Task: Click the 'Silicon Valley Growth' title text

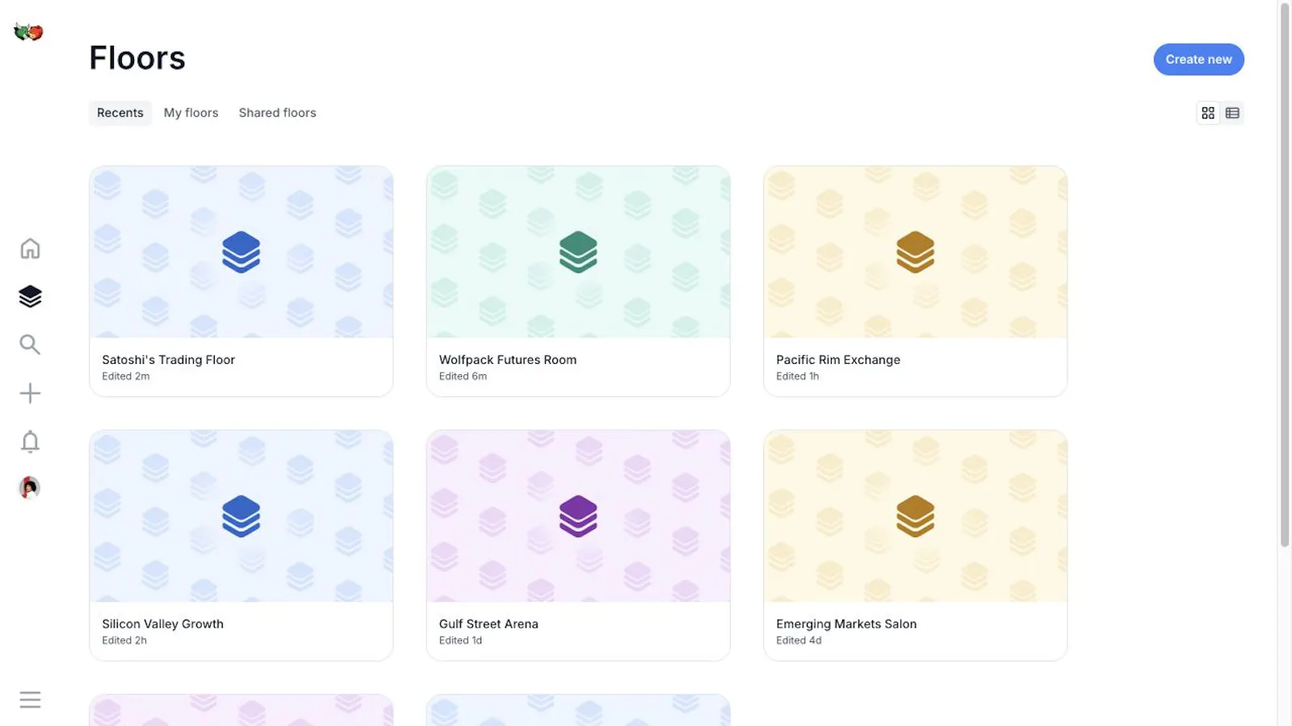Action: [162, 624]
